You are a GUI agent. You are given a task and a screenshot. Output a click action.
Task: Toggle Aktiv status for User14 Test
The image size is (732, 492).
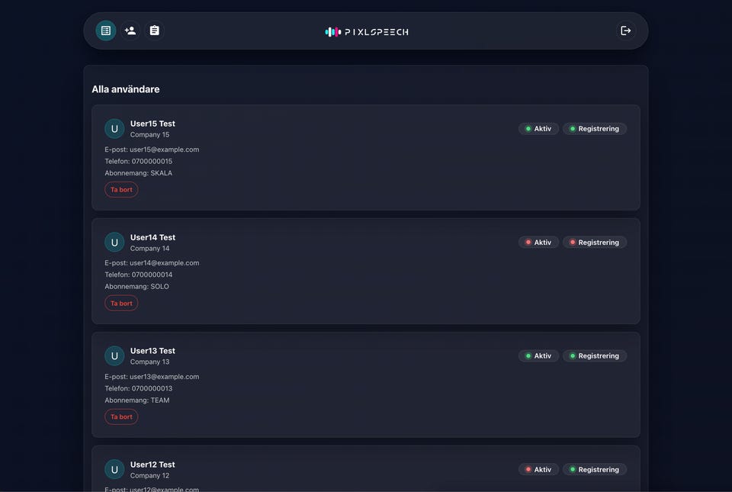tap(538, 243)
